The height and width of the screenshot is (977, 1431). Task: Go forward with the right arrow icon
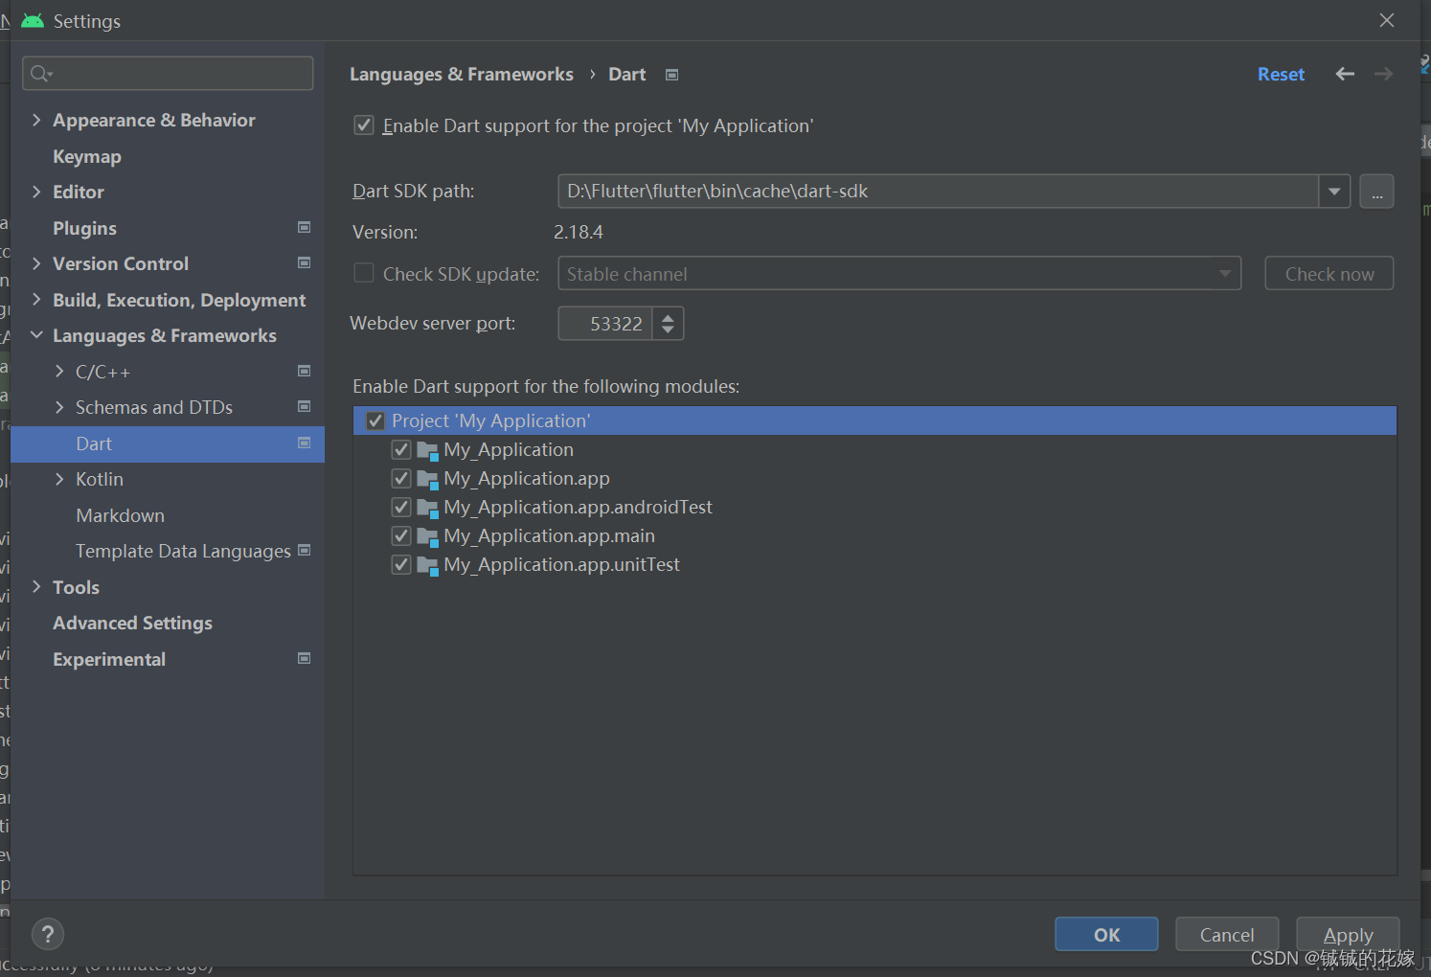pyautogui.click(x=1383, y=74)
